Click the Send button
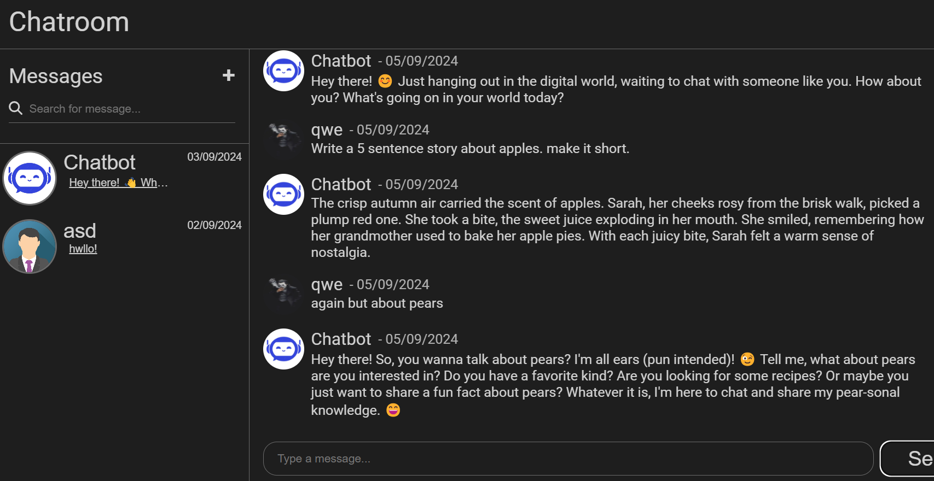The image size is (934, 481). pyautogui.click(x=907, y=459)
